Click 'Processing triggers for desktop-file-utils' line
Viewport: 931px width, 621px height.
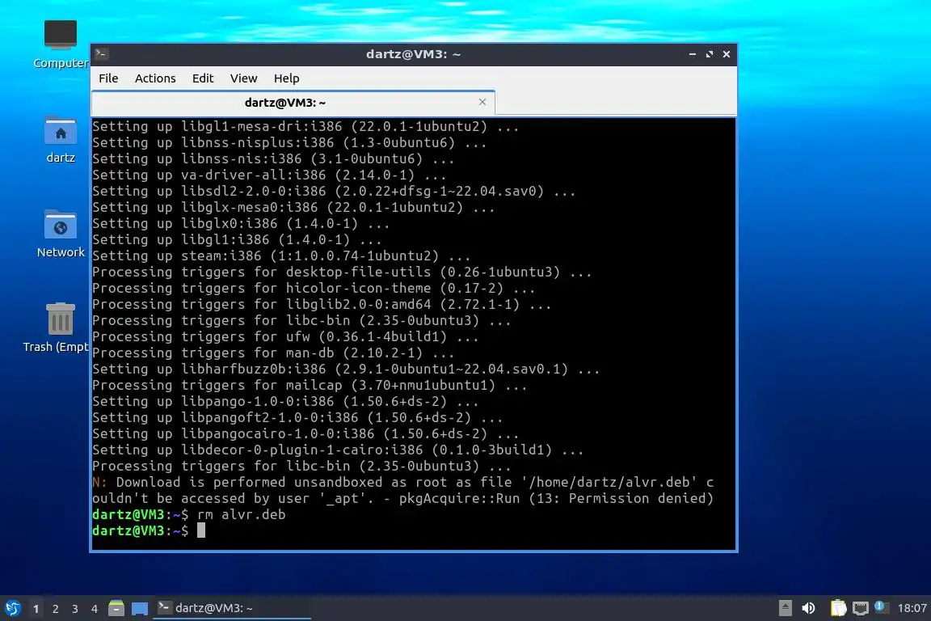341,272
